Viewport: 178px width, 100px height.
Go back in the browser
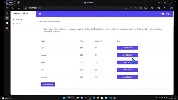(x=8, y=8)
